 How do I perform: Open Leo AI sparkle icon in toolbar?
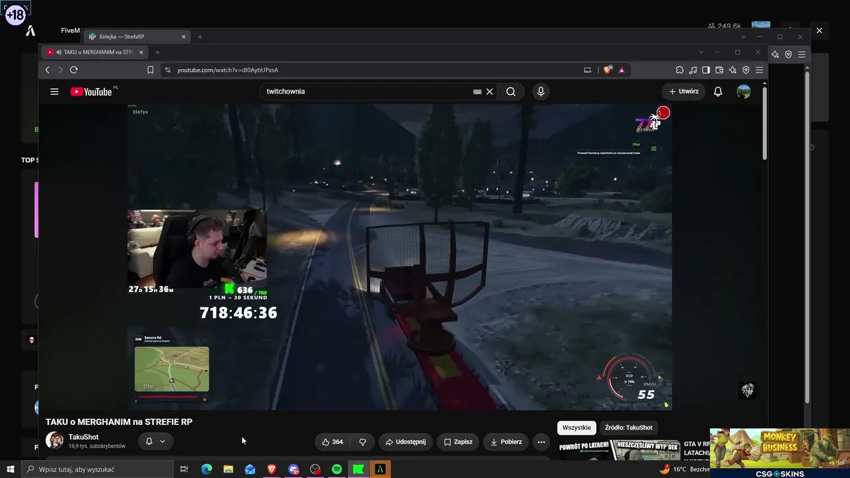point(732,70)
